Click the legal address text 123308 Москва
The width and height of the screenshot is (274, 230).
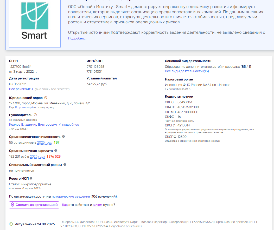tap(50, 103)
